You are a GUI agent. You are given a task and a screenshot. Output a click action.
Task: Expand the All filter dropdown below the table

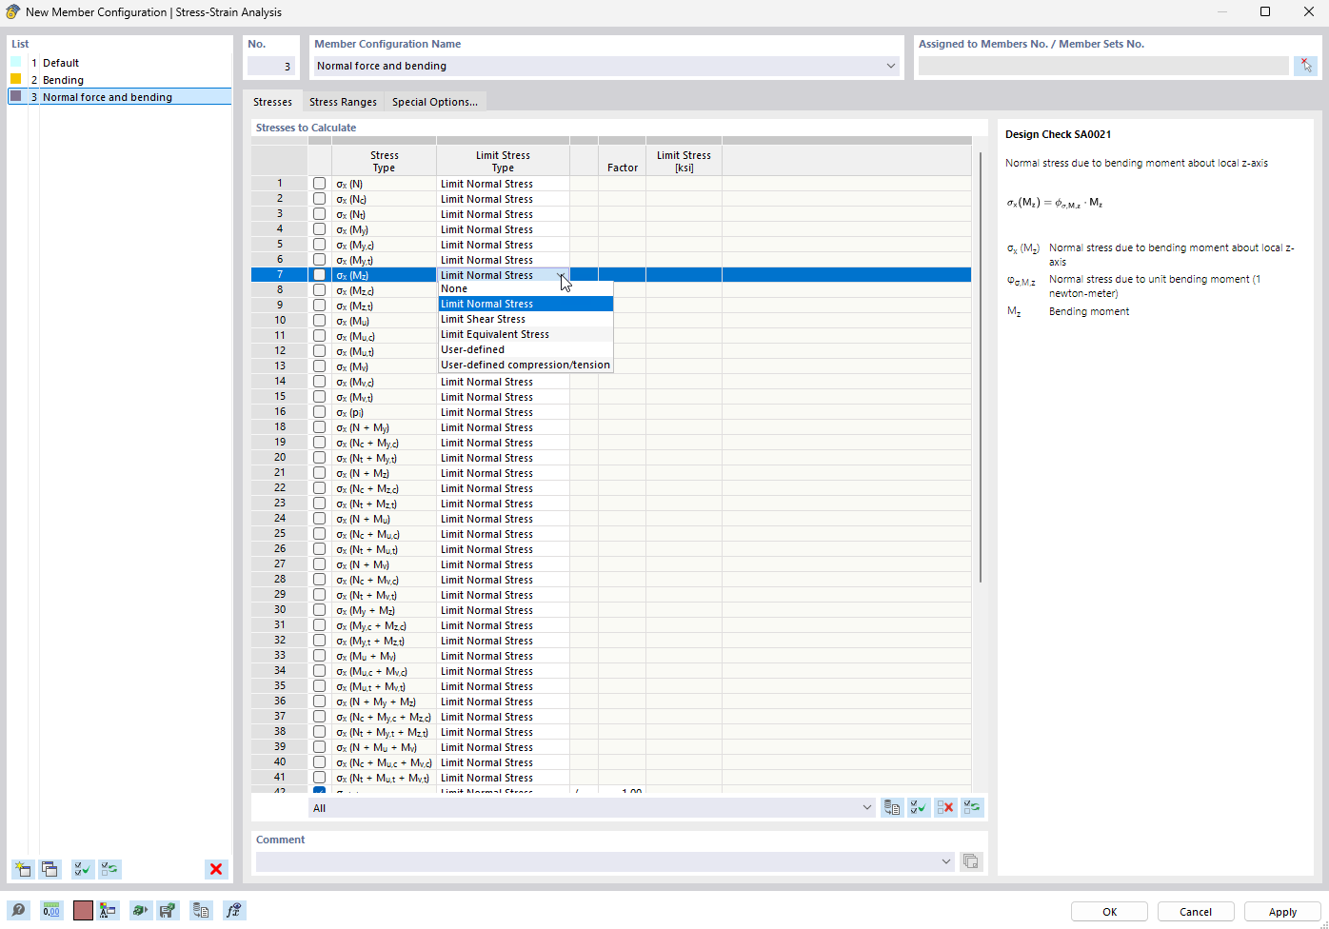[x=866, y=807]
